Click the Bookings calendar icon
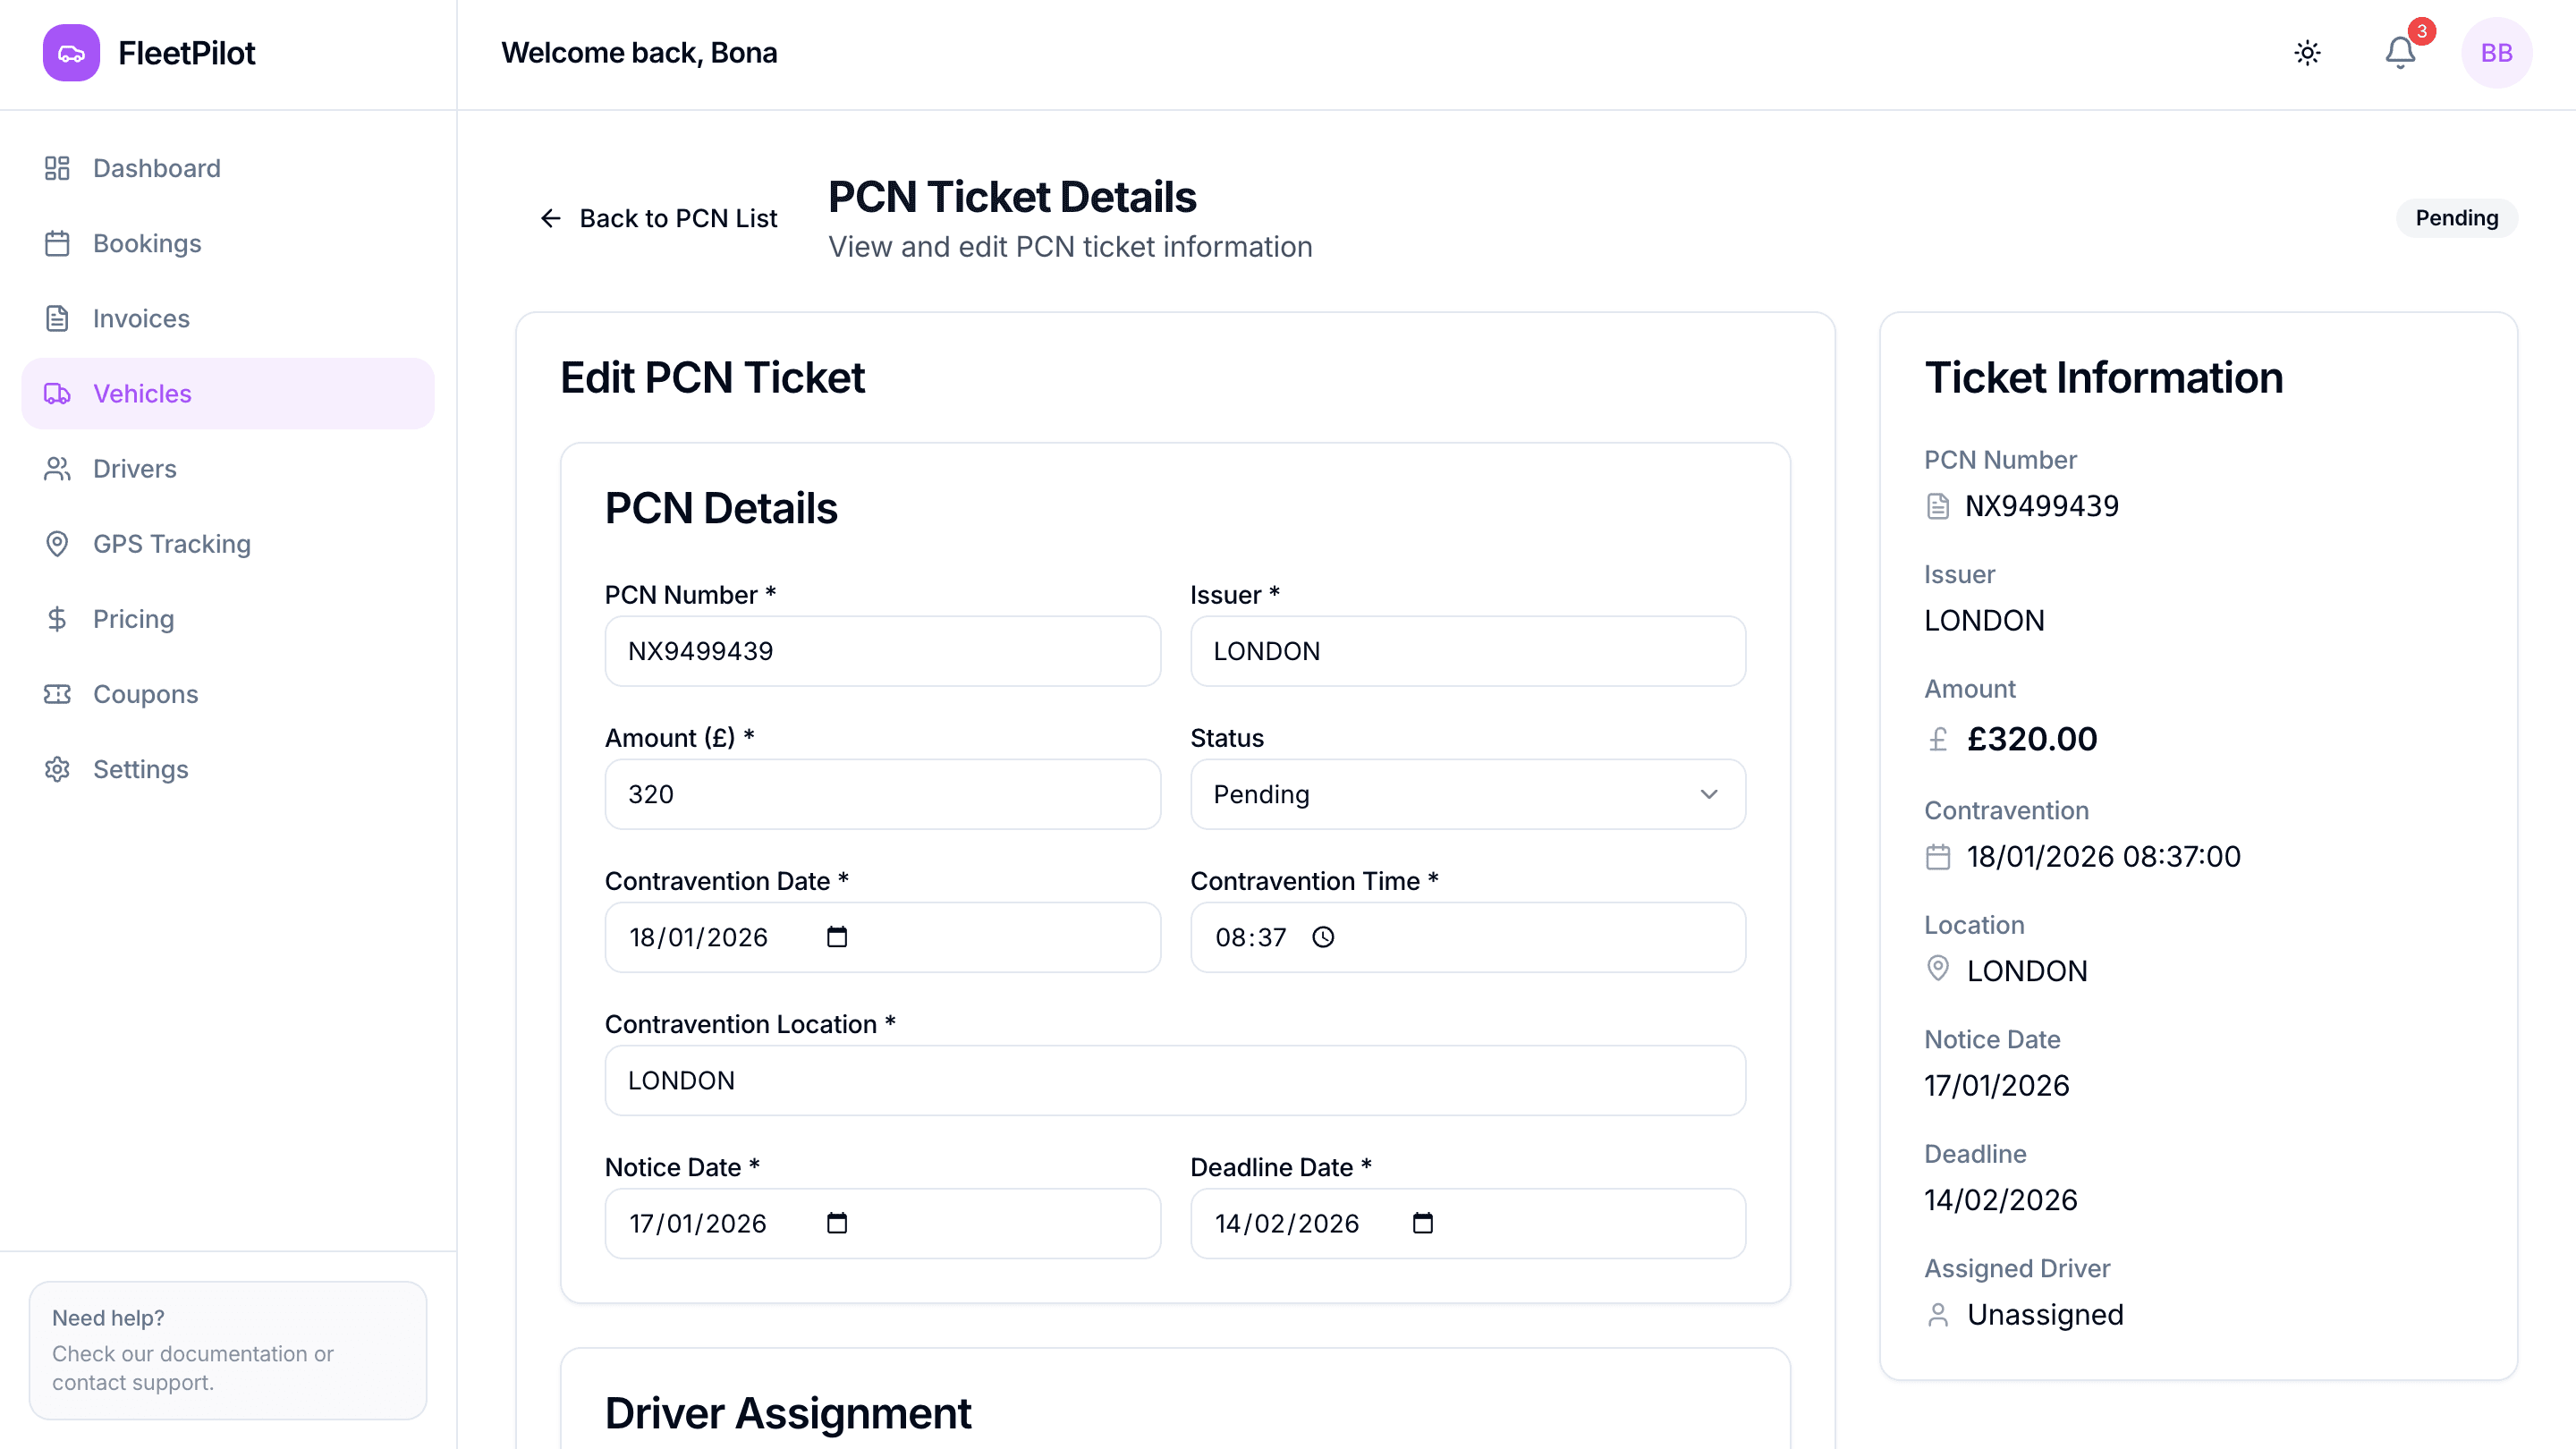The image size is (2576, 1449). 57,243
